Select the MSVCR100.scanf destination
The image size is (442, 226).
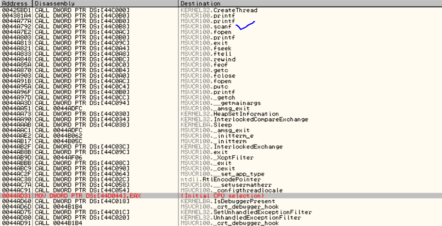pyautogui.click(x=206, y=27)
